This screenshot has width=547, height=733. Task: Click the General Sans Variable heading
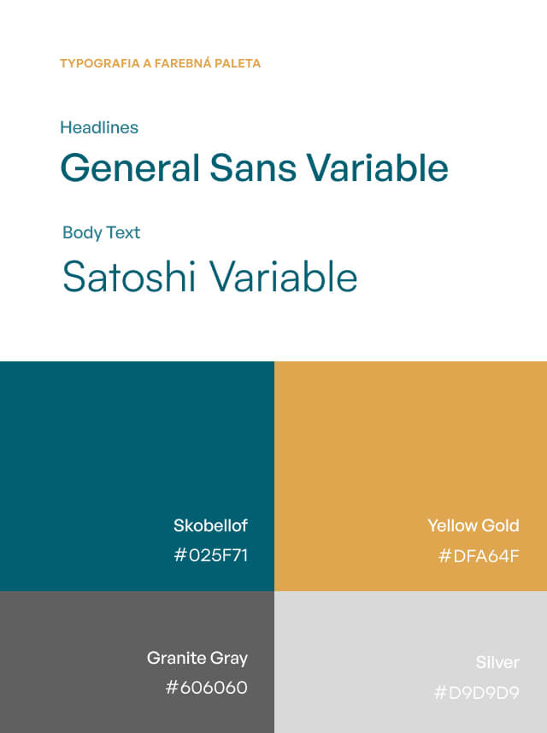pos(255,167)
